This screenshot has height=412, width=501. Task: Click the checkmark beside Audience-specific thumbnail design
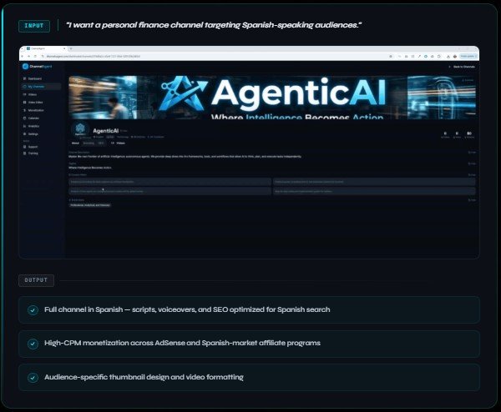pyautogui.click(x=33, y=378)
